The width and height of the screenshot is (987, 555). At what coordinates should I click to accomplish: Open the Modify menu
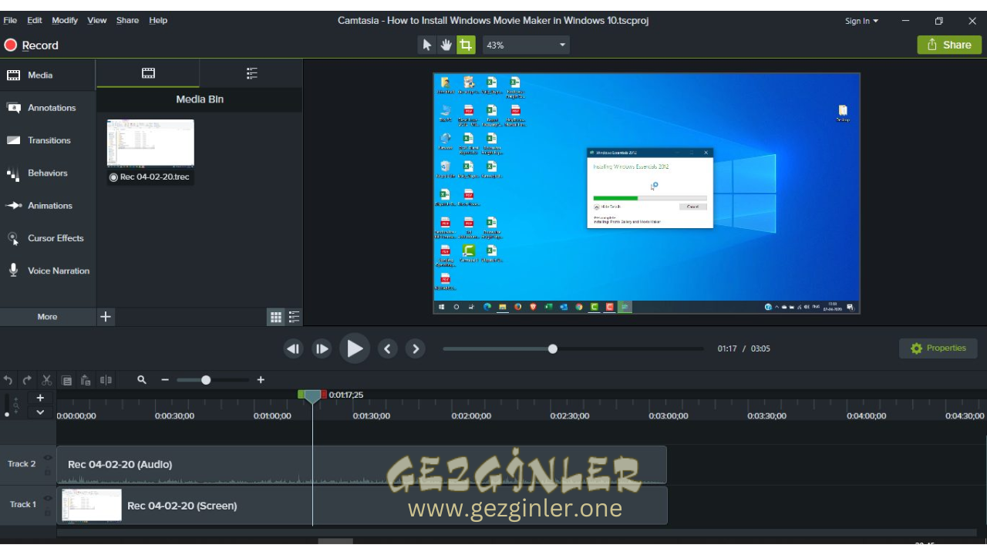coord(65,20)
